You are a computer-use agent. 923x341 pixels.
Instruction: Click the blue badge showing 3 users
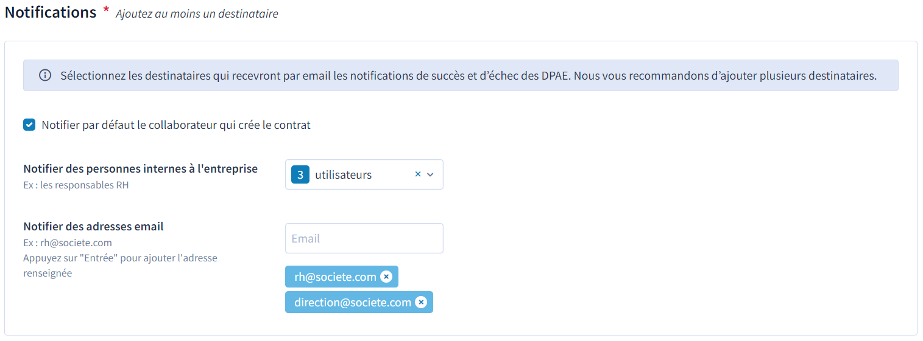[x=300, y=174]
